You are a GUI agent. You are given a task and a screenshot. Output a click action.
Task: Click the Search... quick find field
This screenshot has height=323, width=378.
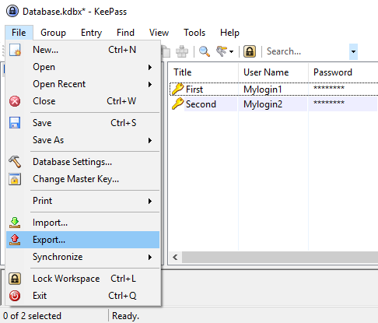[307, 51]
